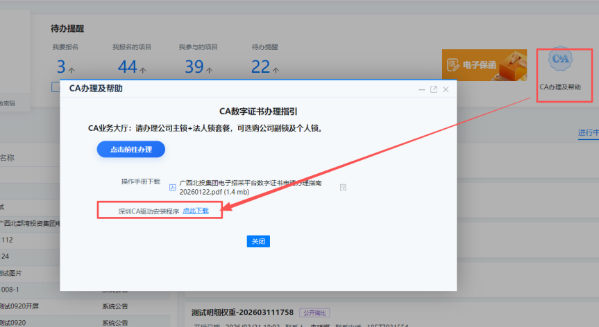Image resolution: width=599 pixels, height=327 pixels.
Task: Open the CA办理及帮助 badge icon
Action: click(560, 59)
